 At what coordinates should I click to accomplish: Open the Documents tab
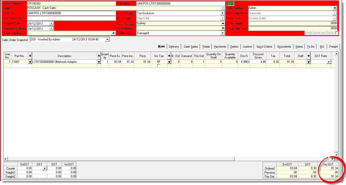(284, 47)
